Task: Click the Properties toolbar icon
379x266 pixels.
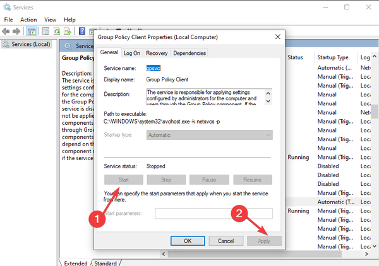Action: click(45, 31)
